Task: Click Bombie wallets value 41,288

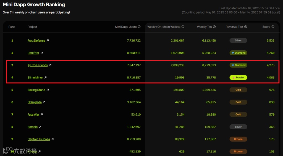Action: click(180, 127)
